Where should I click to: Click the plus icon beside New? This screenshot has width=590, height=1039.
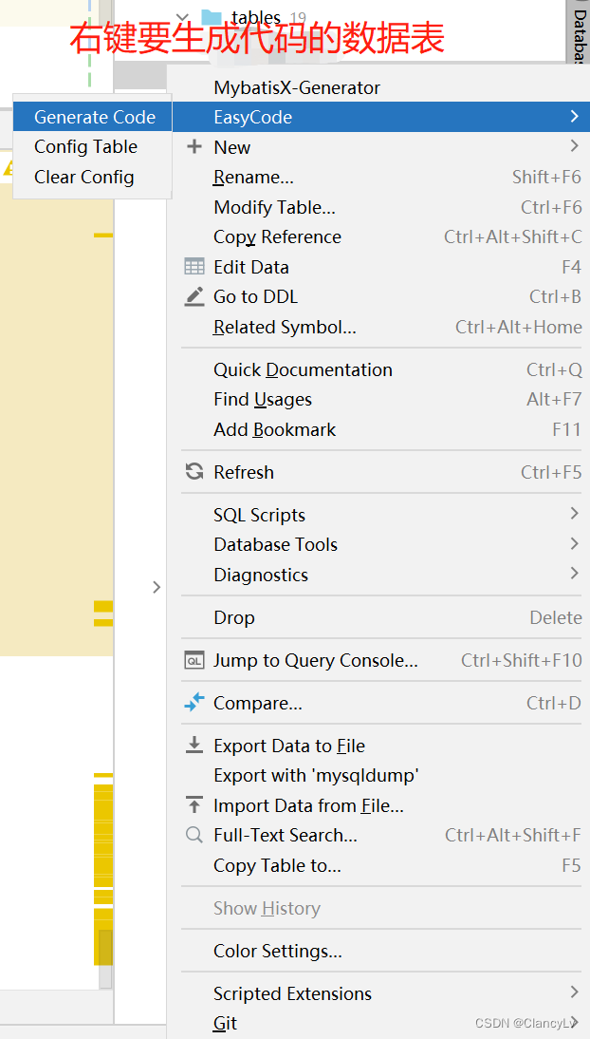194,146
